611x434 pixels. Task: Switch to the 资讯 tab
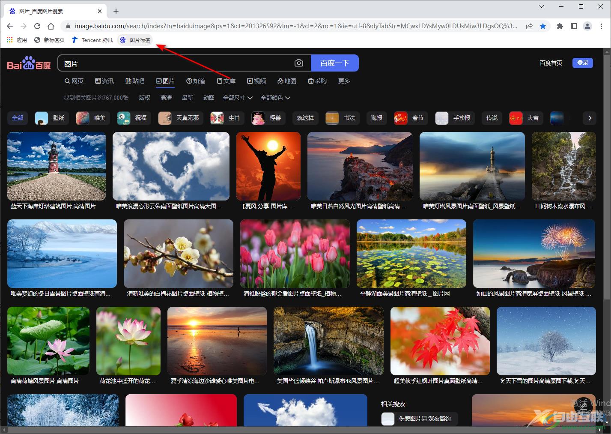point(104,81)
